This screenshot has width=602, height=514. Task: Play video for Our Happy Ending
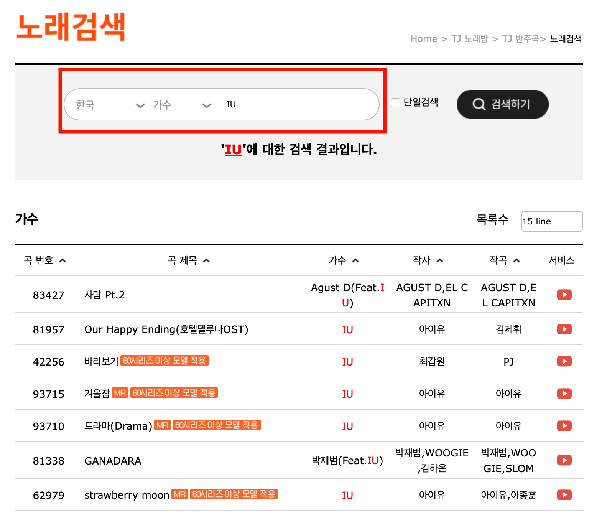[x=564, y=329]
